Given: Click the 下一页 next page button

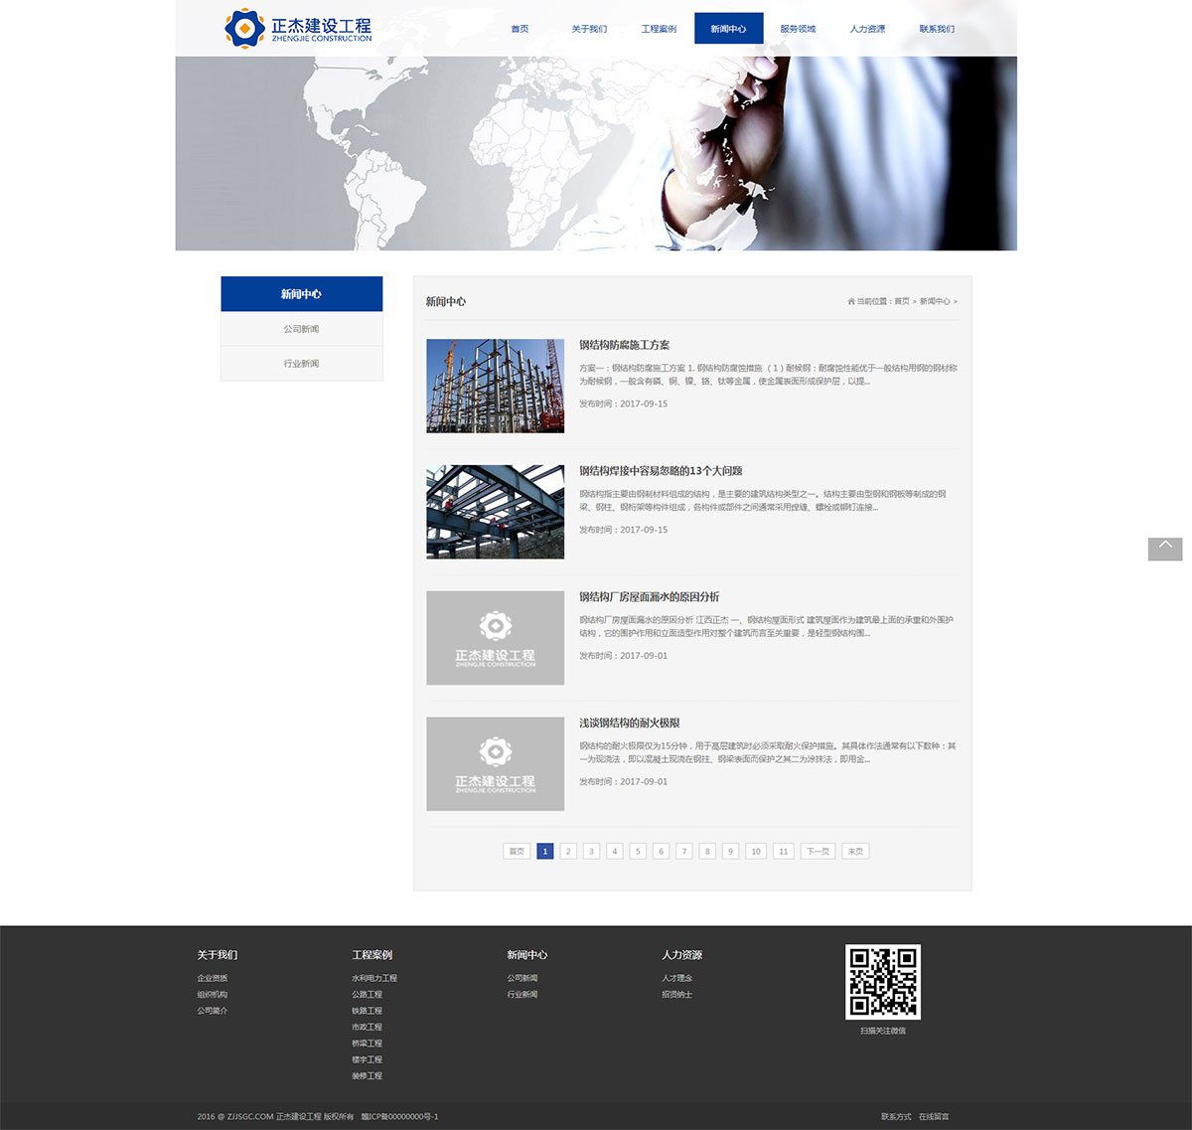Looking at the screenshot, I should (x=818, y=852).
